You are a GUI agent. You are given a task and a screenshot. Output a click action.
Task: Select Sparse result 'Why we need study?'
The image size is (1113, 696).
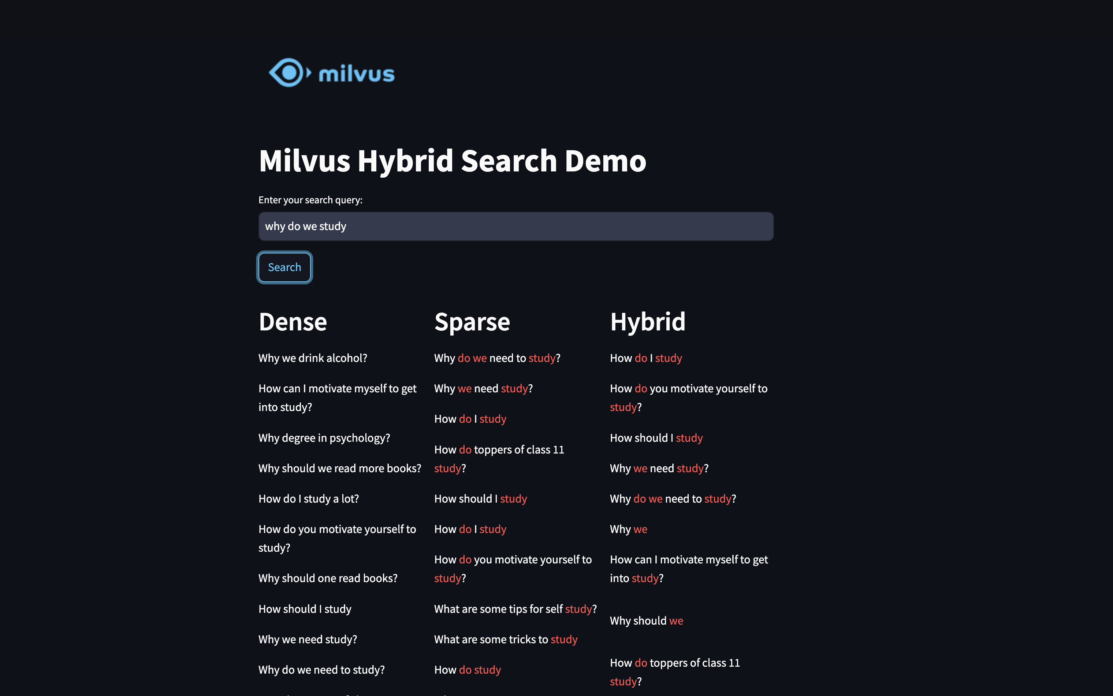(483, 389)
